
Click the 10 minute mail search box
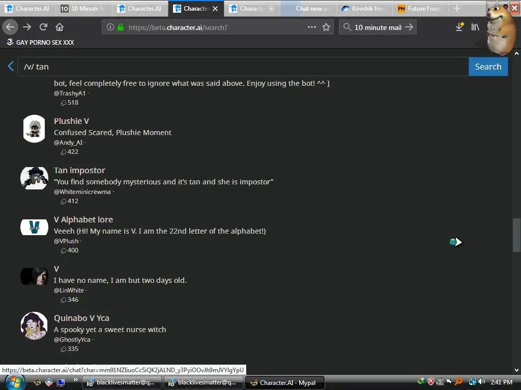pos(378,27)
